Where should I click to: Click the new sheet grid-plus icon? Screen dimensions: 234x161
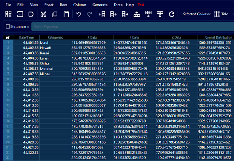(x=9, y=14)
